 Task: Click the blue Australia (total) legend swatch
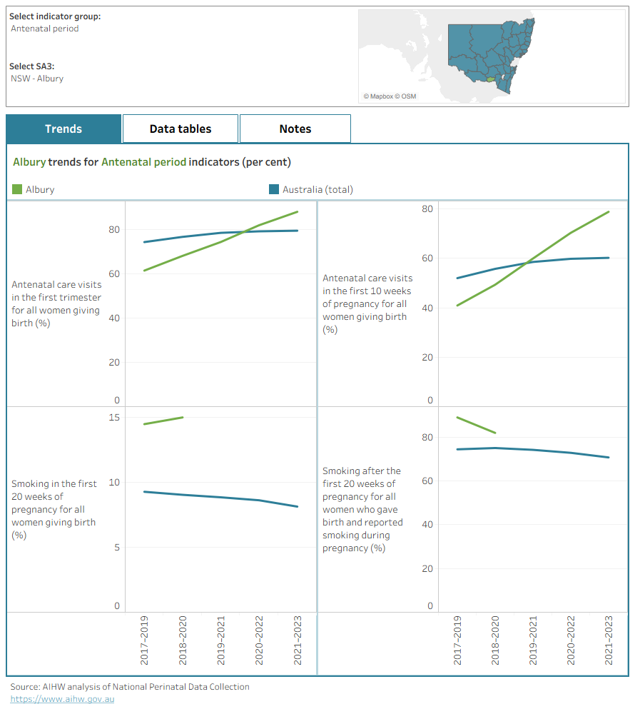[274, 189]
